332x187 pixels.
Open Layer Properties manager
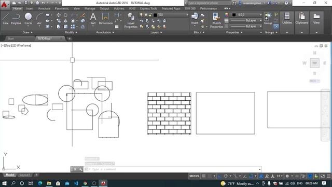tap(131, 20)
